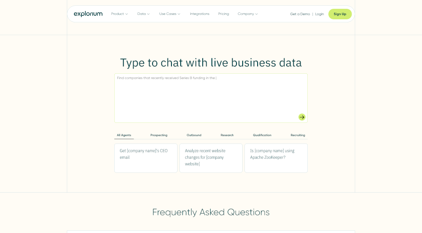
Task: Click the Login link
Action: point(319,14)
